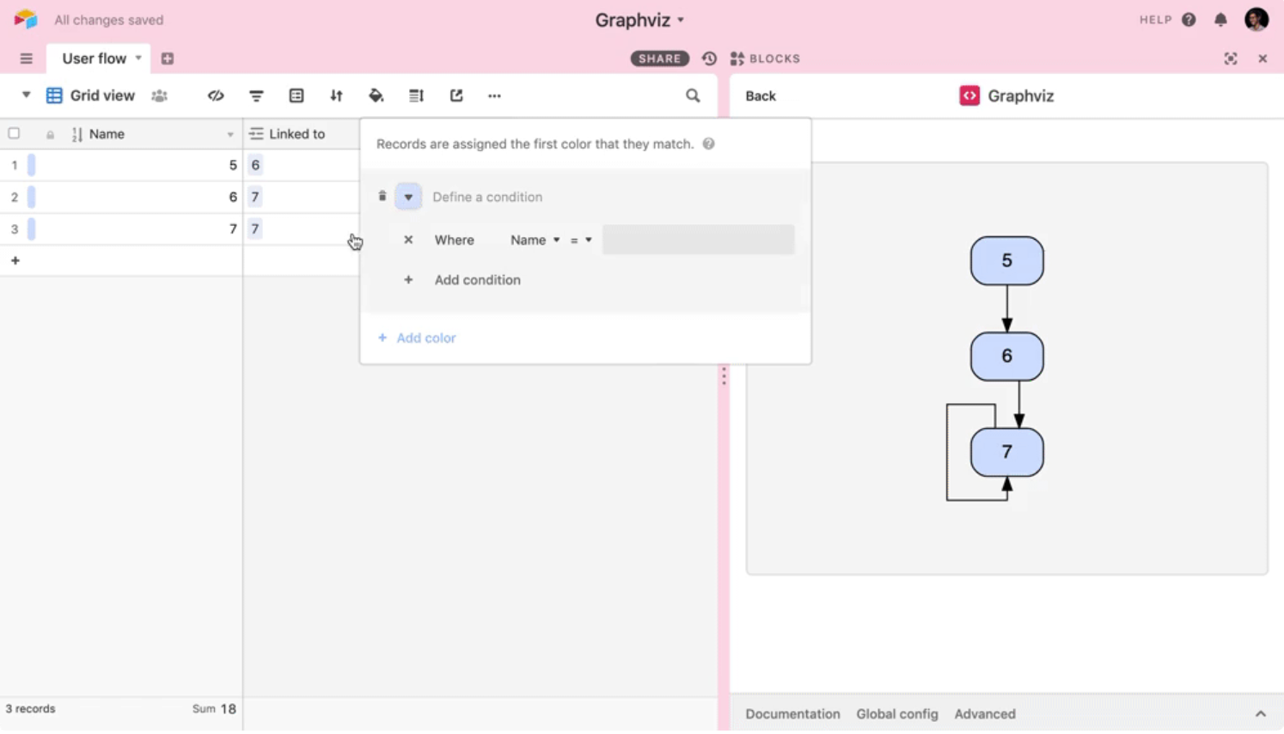Image resolution: width=1284 pixels, height=734 pixels.
Task: Open the revision history clock icon
Action: pyautogui.click(x=709, y=58)
